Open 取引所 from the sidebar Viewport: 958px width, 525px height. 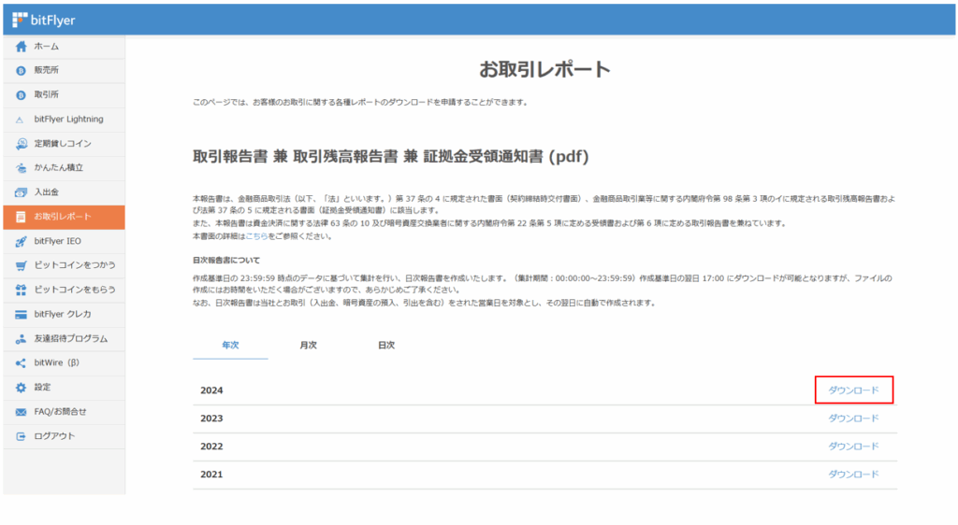coord(65,95)
